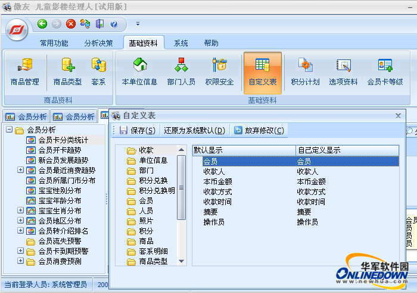Open 商品类型 in the ribbon

(67, 72)
